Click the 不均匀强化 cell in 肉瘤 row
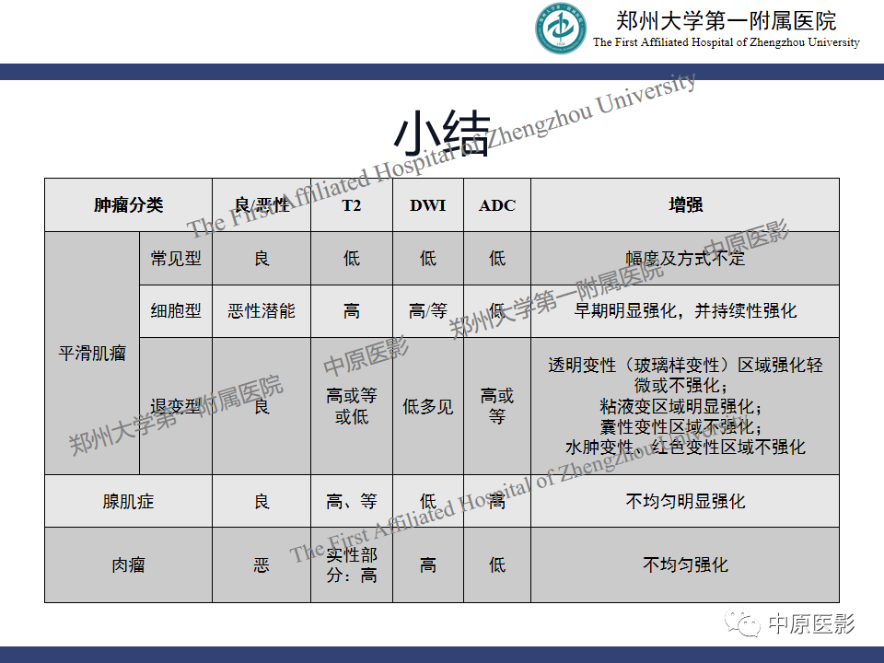884x663 pixels. [x=685, y=564]
